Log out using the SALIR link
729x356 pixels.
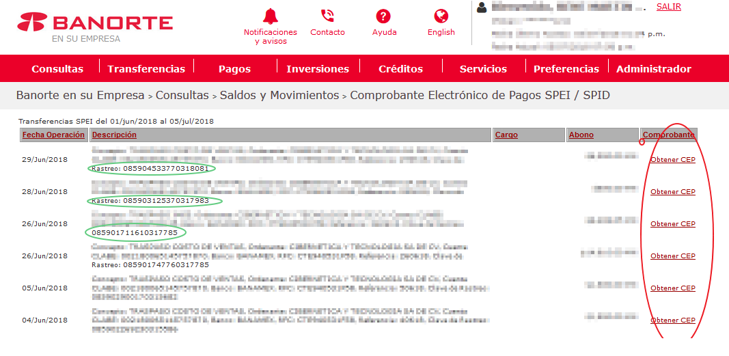(669, 7)
